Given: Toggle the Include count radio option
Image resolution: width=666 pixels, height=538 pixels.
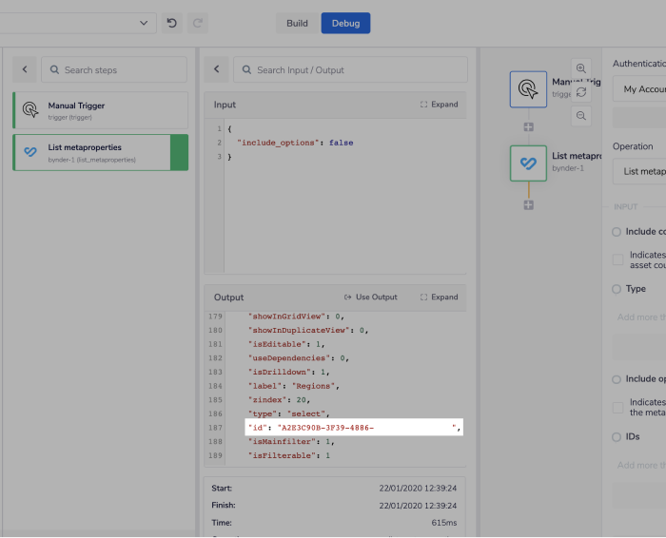Looking at the screenshot, I should point(617,231).
